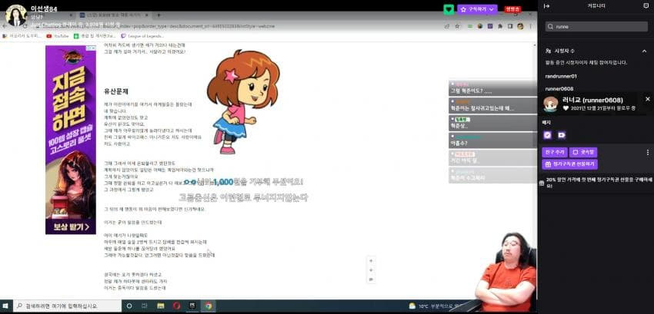Image resolution: width=654 pixels, height=314 pixels.
Task: Click the purple add friend button
Action: pyautogui.click(x=555, y=153)
